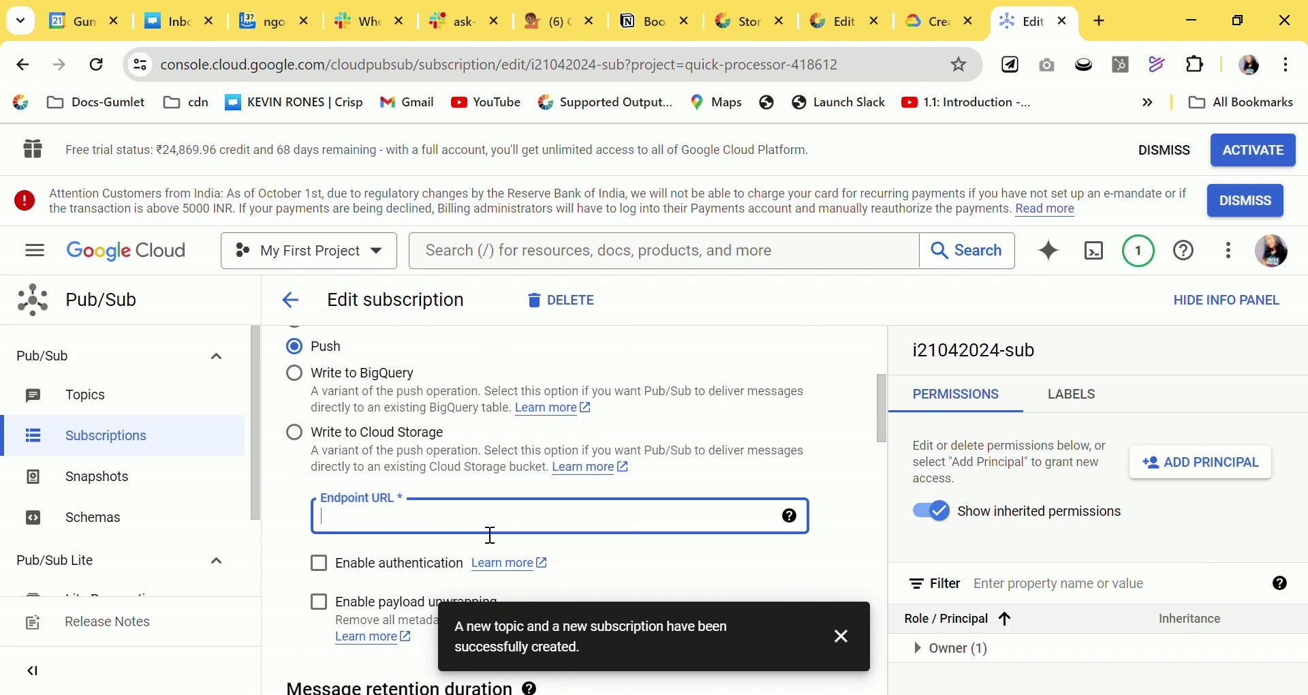The image size is (1308, 695).
Task: Click the free trial gift icon
Action: 33,149
